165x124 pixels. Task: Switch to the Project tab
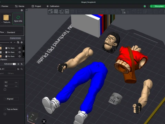[36, 6]
